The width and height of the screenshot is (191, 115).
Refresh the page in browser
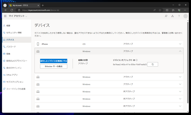12,10
